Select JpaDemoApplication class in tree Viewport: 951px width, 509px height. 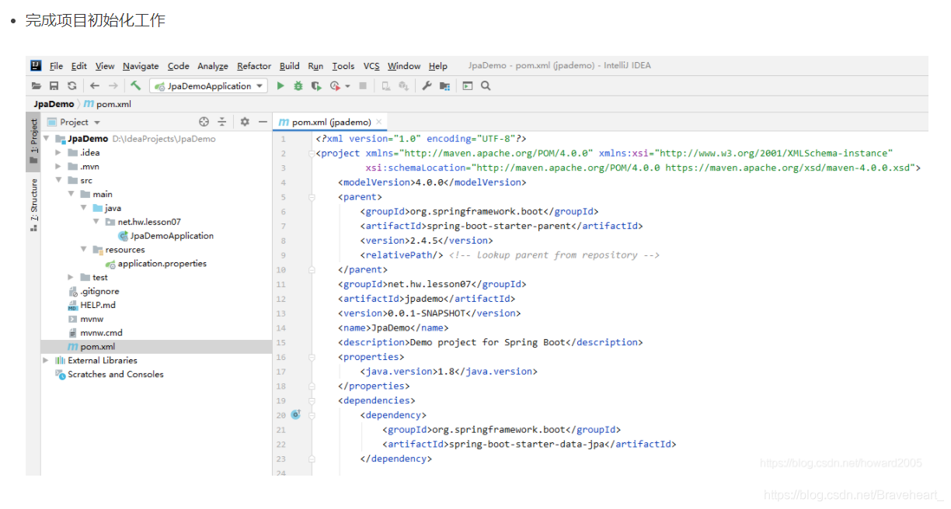(x=165, y=236)
